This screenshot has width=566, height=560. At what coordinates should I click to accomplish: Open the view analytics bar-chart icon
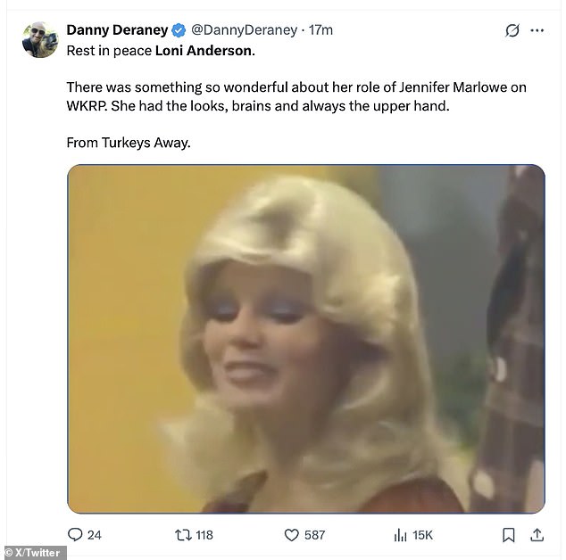point(400,535)
